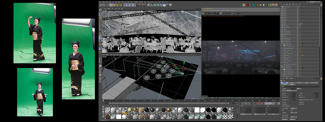The height and width of the screenshot is (122, 325).
Task: Add a Light object
Action: [x=171, y=5]
